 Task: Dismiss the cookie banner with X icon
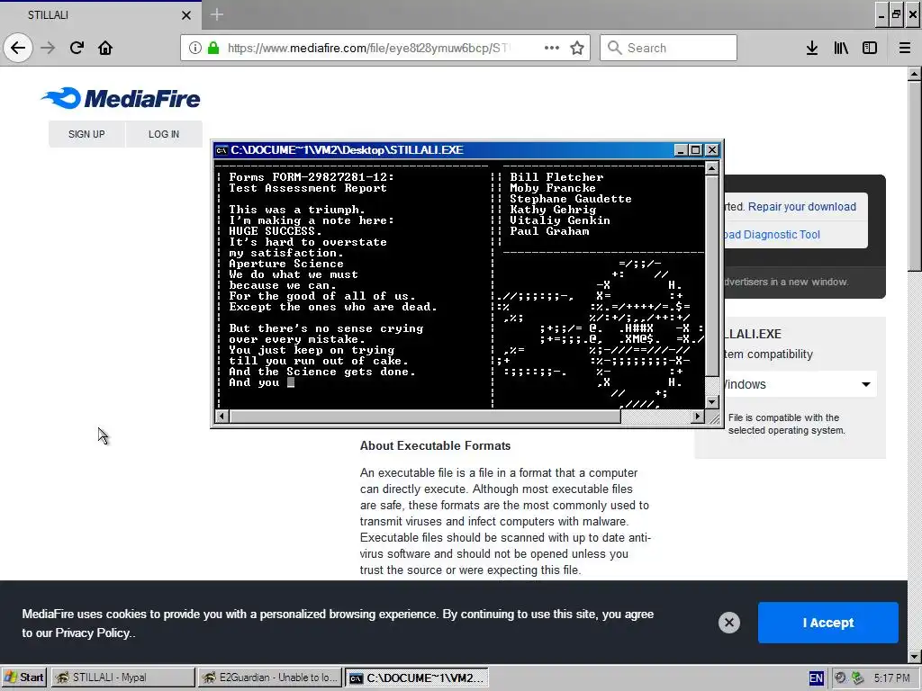coord(729,623)
